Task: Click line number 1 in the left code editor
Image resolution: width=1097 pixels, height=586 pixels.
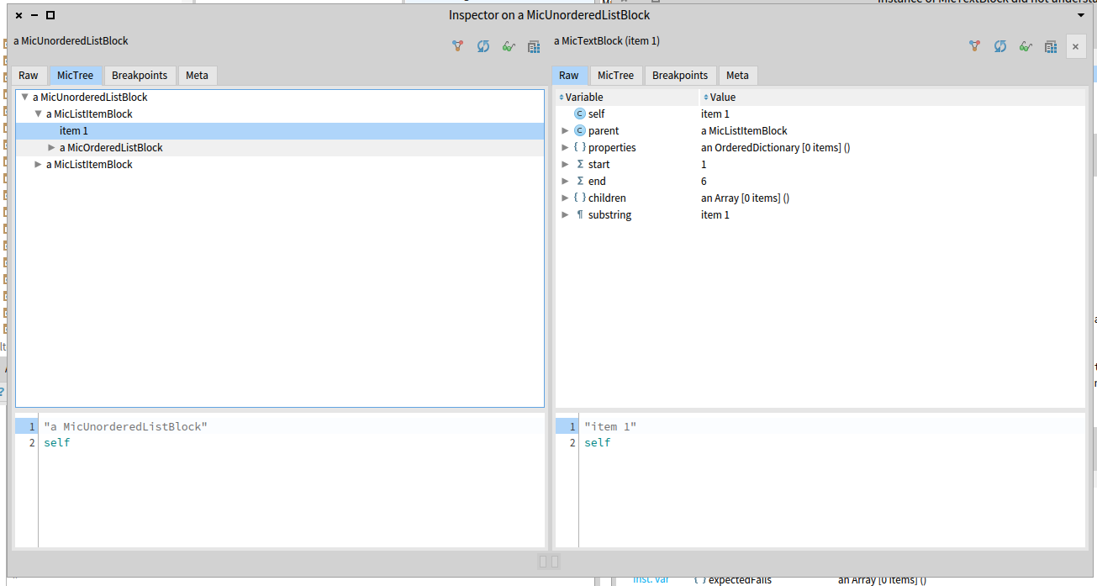Action: 32,426
